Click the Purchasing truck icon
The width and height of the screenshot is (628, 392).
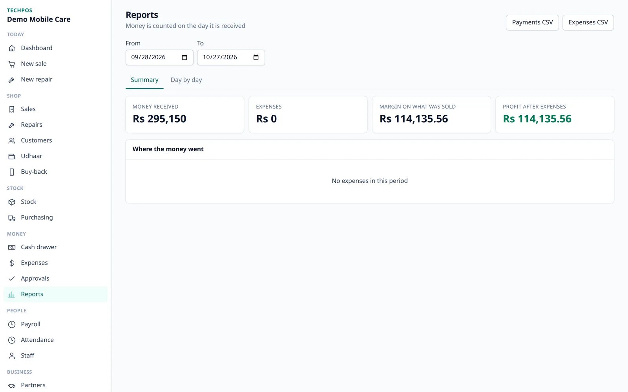pyautogui.click(x=12, y=218)
